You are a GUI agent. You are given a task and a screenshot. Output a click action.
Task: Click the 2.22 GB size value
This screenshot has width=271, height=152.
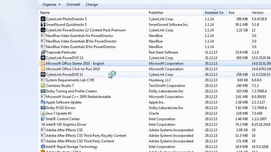[242, 30]
